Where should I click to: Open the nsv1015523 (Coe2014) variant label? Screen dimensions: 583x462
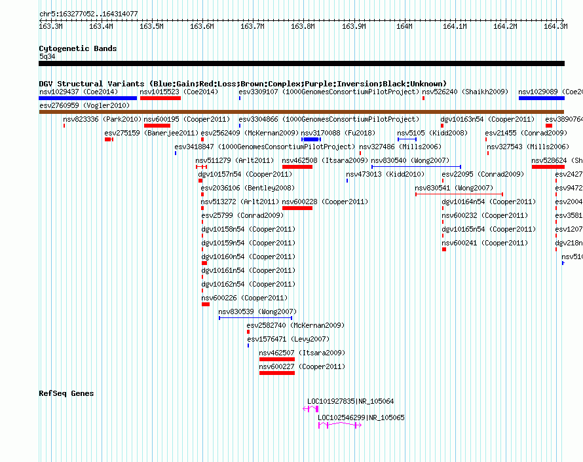click(x=179, y=92)
